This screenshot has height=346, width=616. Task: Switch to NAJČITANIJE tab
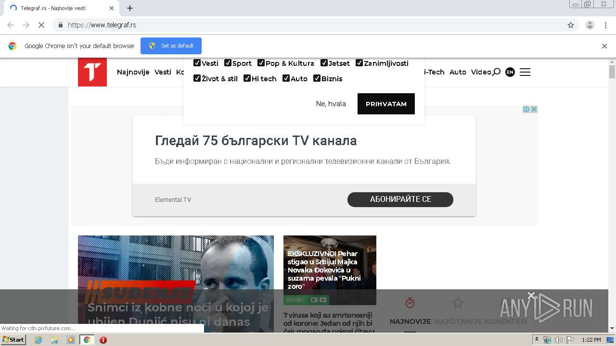(x=458, y=321)
